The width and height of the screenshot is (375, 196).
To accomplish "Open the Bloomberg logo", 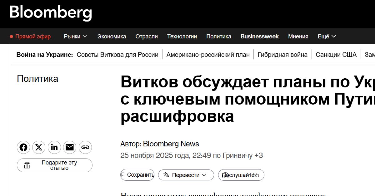I will tap(51, 13).
